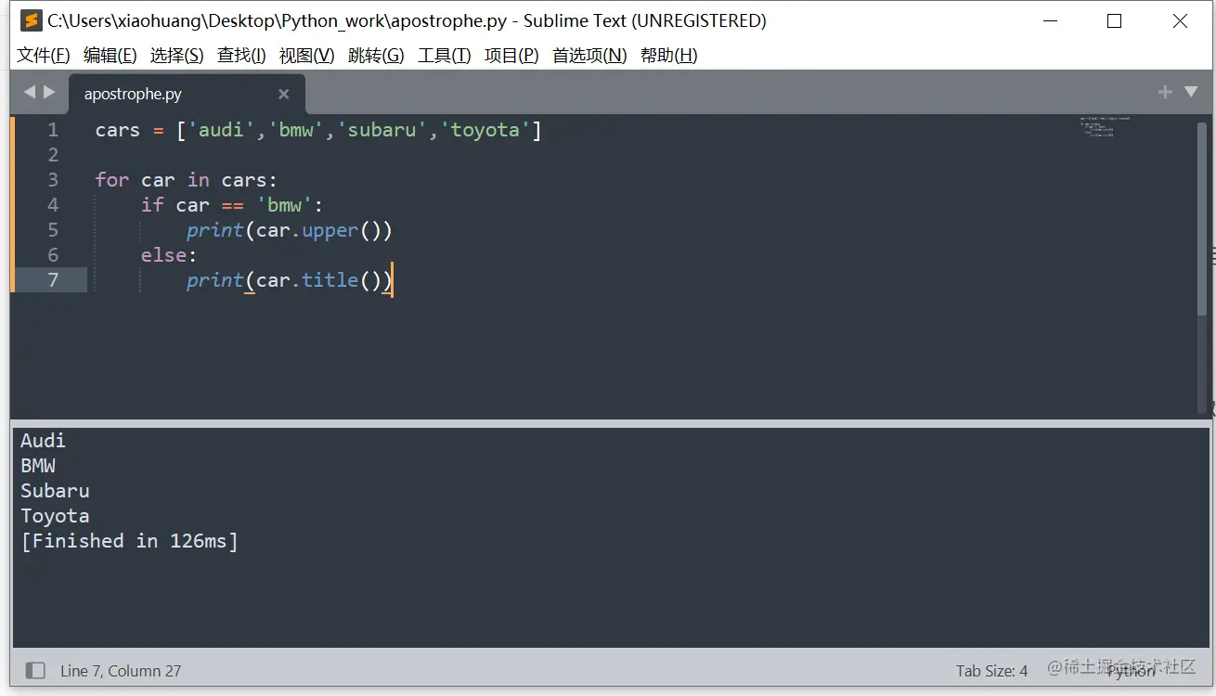Viewport: 1216px width, 696px height.
Task: Click 'BMW' in the output panel
Action: 38,466
